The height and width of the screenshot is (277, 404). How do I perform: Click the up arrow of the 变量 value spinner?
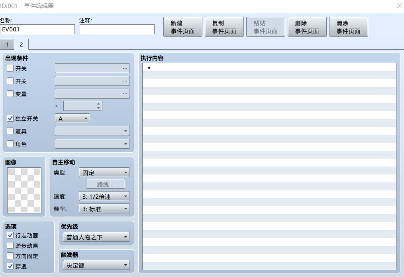pyautogui.click(x=98, y=104)
